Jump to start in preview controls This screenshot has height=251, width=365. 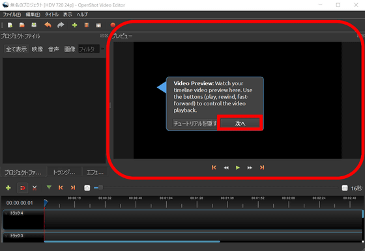tap(214, 168)
